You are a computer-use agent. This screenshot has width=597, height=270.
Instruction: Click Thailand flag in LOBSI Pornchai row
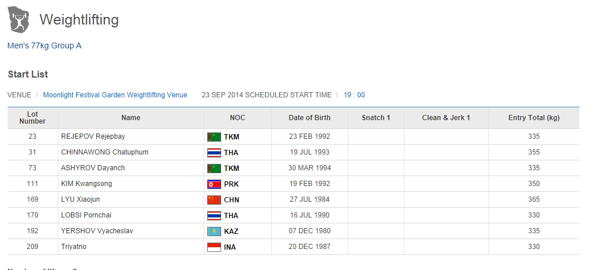[214, 216]
